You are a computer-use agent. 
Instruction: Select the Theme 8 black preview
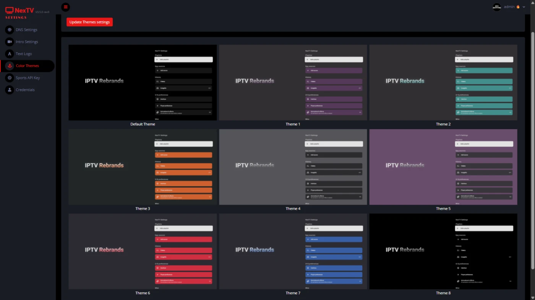pos(443,251)
